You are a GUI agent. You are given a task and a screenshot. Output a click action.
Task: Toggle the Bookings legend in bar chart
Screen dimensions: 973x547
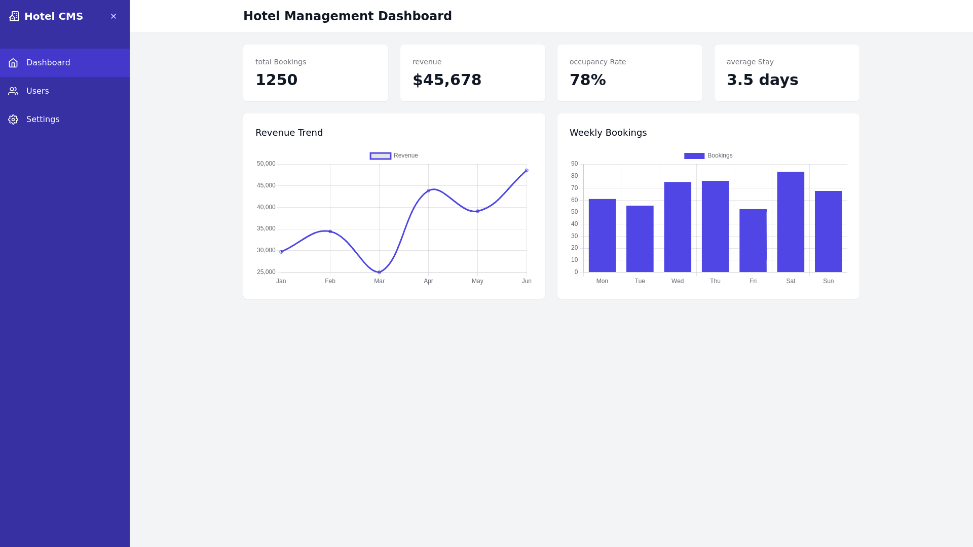(720, 155)
